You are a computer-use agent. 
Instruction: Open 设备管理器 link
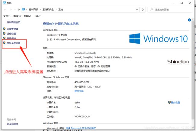(x=12, y=29)
